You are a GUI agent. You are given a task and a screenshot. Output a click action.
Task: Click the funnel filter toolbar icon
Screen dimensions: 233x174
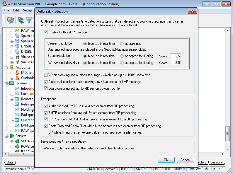point(29,20)
